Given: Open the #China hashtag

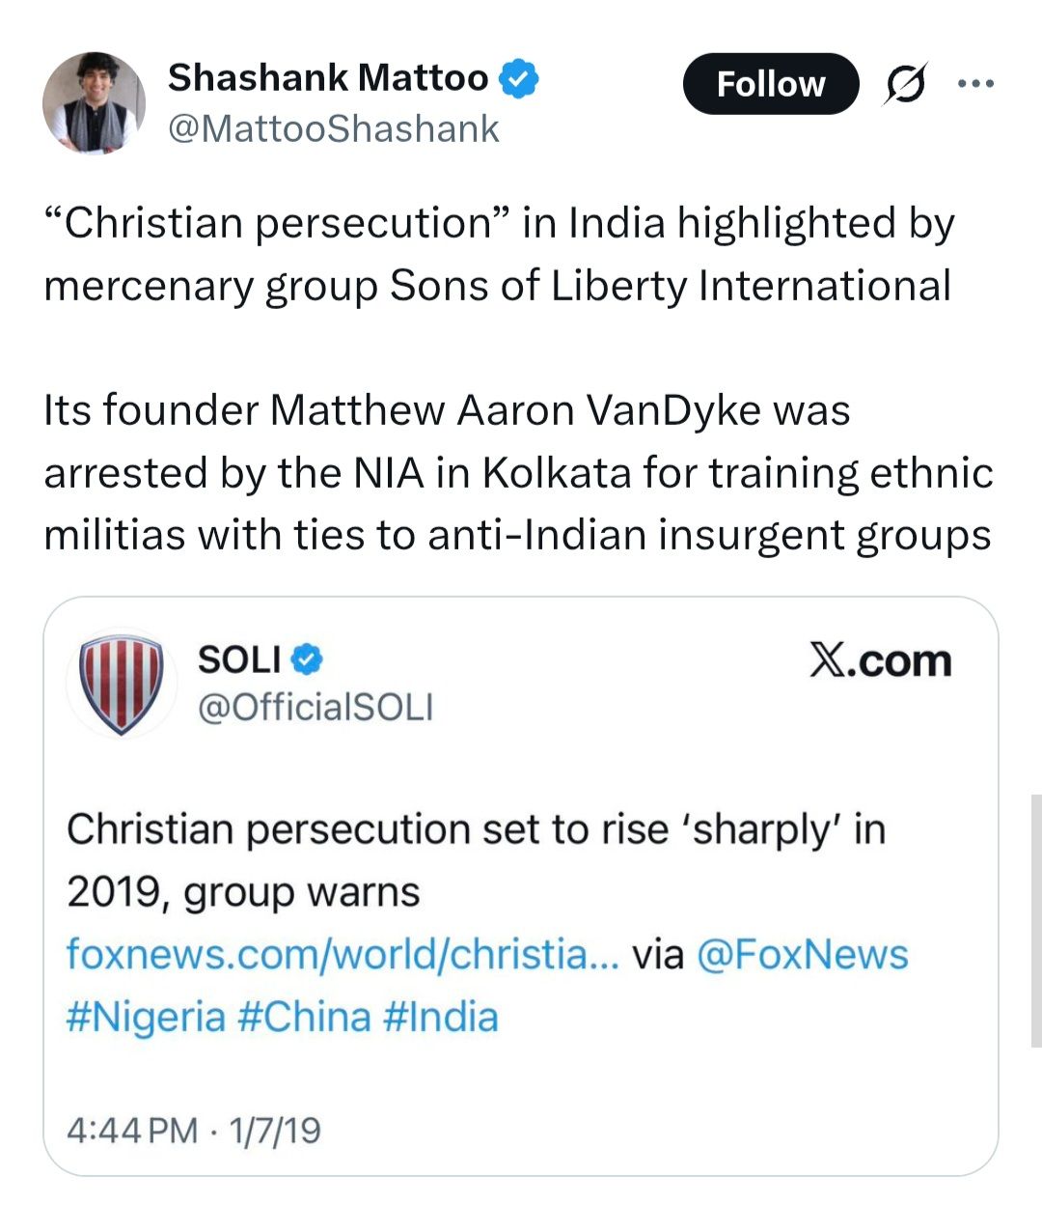Looking at the screenshot, I should tap(304, 1017).
